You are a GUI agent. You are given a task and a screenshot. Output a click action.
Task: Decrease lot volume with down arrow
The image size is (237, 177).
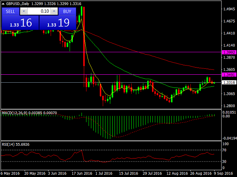click(x=24, y=11)
